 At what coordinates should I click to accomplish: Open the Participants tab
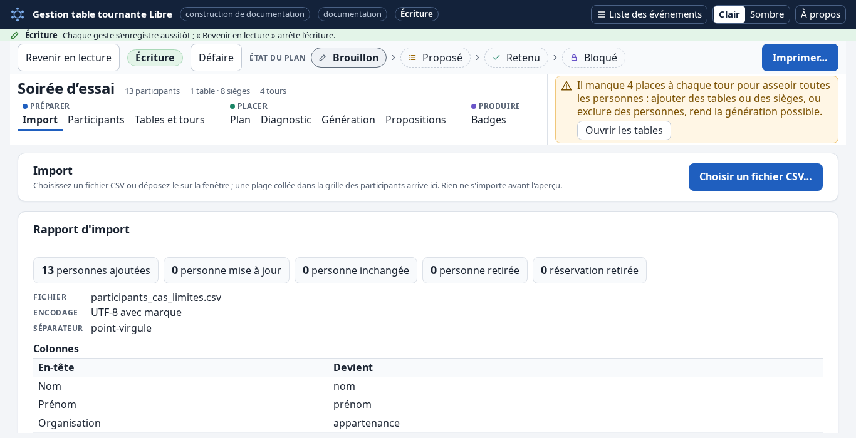pyautogui.click(x=96, y=120)
